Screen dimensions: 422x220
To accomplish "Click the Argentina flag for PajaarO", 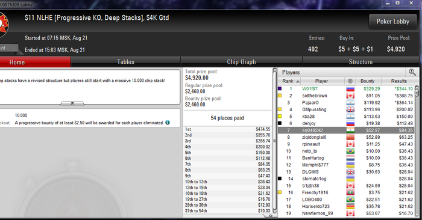I will [x=350, y=103].
